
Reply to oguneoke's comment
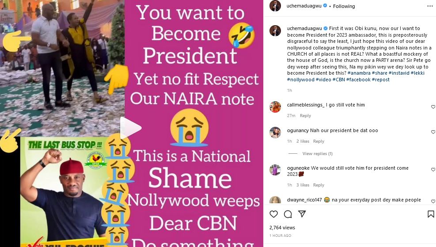(x=318, y=185)
